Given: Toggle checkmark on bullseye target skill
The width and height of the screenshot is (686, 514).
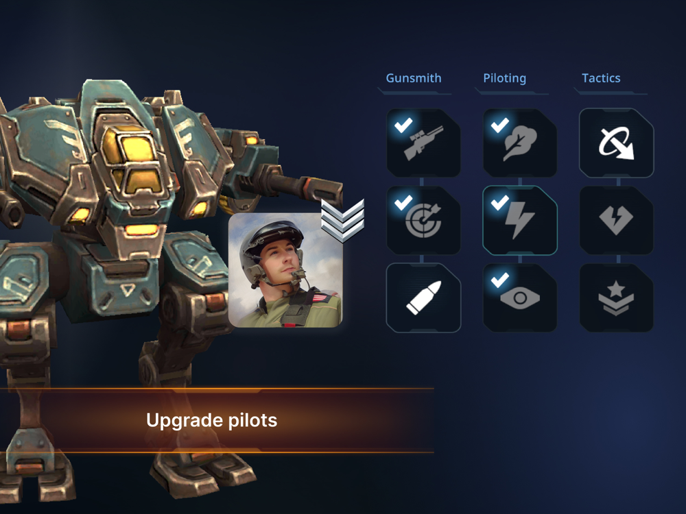Looking at the screenshot, I should click(x=403, y=203).
